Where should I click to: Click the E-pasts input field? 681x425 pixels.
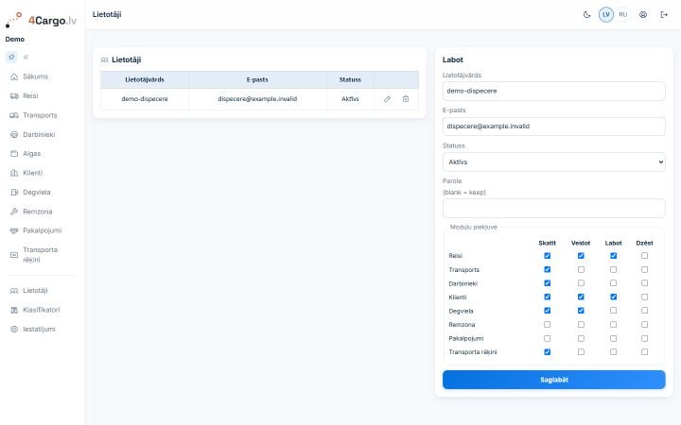pyautogui.click(x=553, y=127)
